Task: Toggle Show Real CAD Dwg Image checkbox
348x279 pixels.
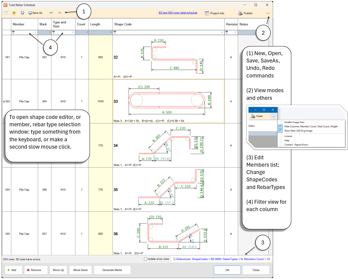Action: point(280,131)
